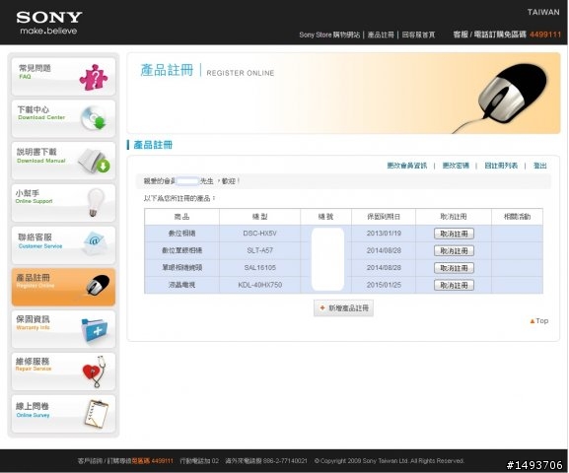Cancel registration for DSC-HX5V
The height and width of the screenshot is (473, 569).
click(x=454, y=234)
